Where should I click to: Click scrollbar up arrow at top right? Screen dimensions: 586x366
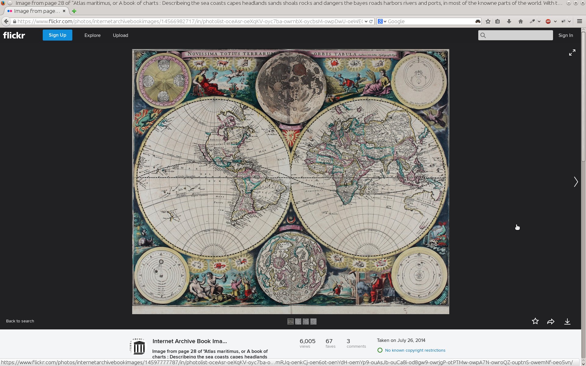coord(583,30)
